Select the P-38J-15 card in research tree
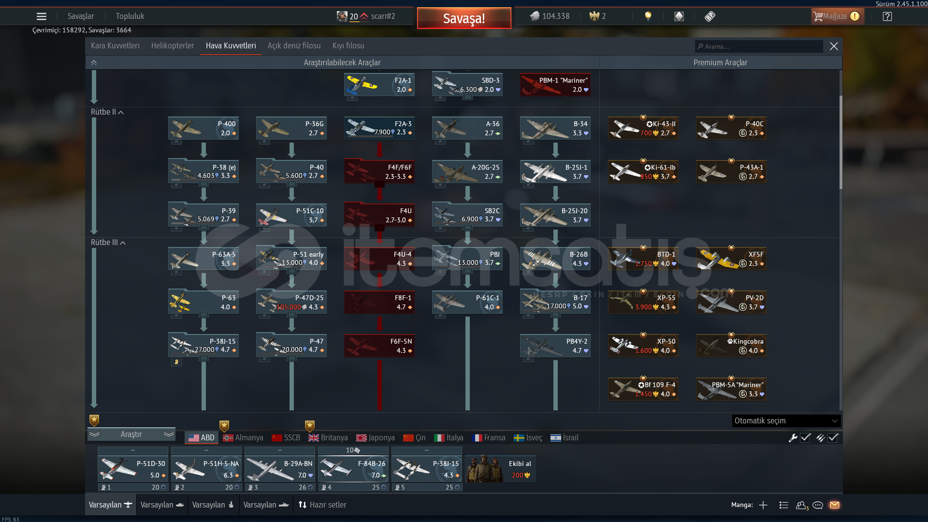 203,346
